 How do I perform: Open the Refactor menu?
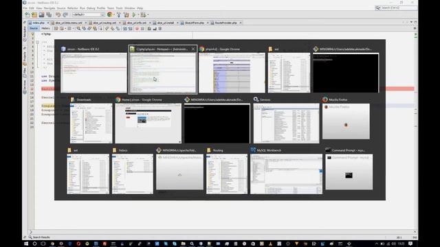tap(72, 8)
